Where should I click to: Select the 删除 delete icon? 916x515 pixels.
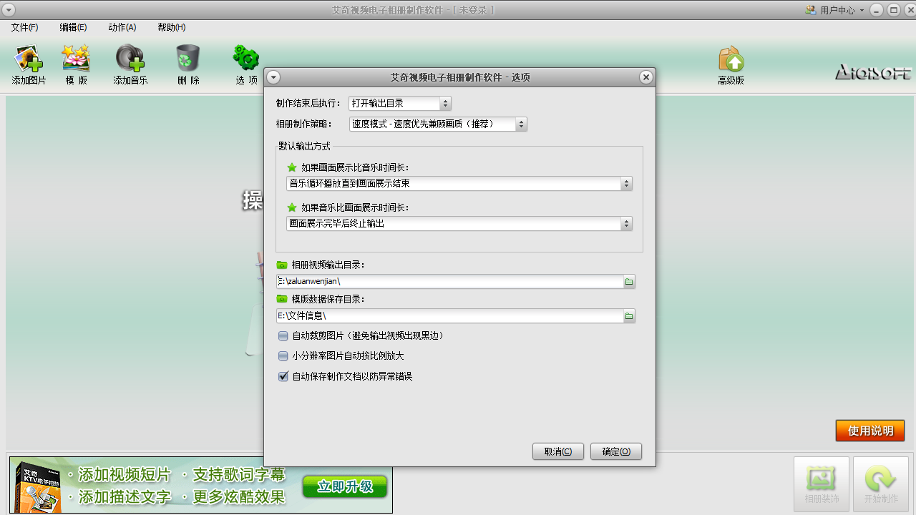click(x=186, y=63)
